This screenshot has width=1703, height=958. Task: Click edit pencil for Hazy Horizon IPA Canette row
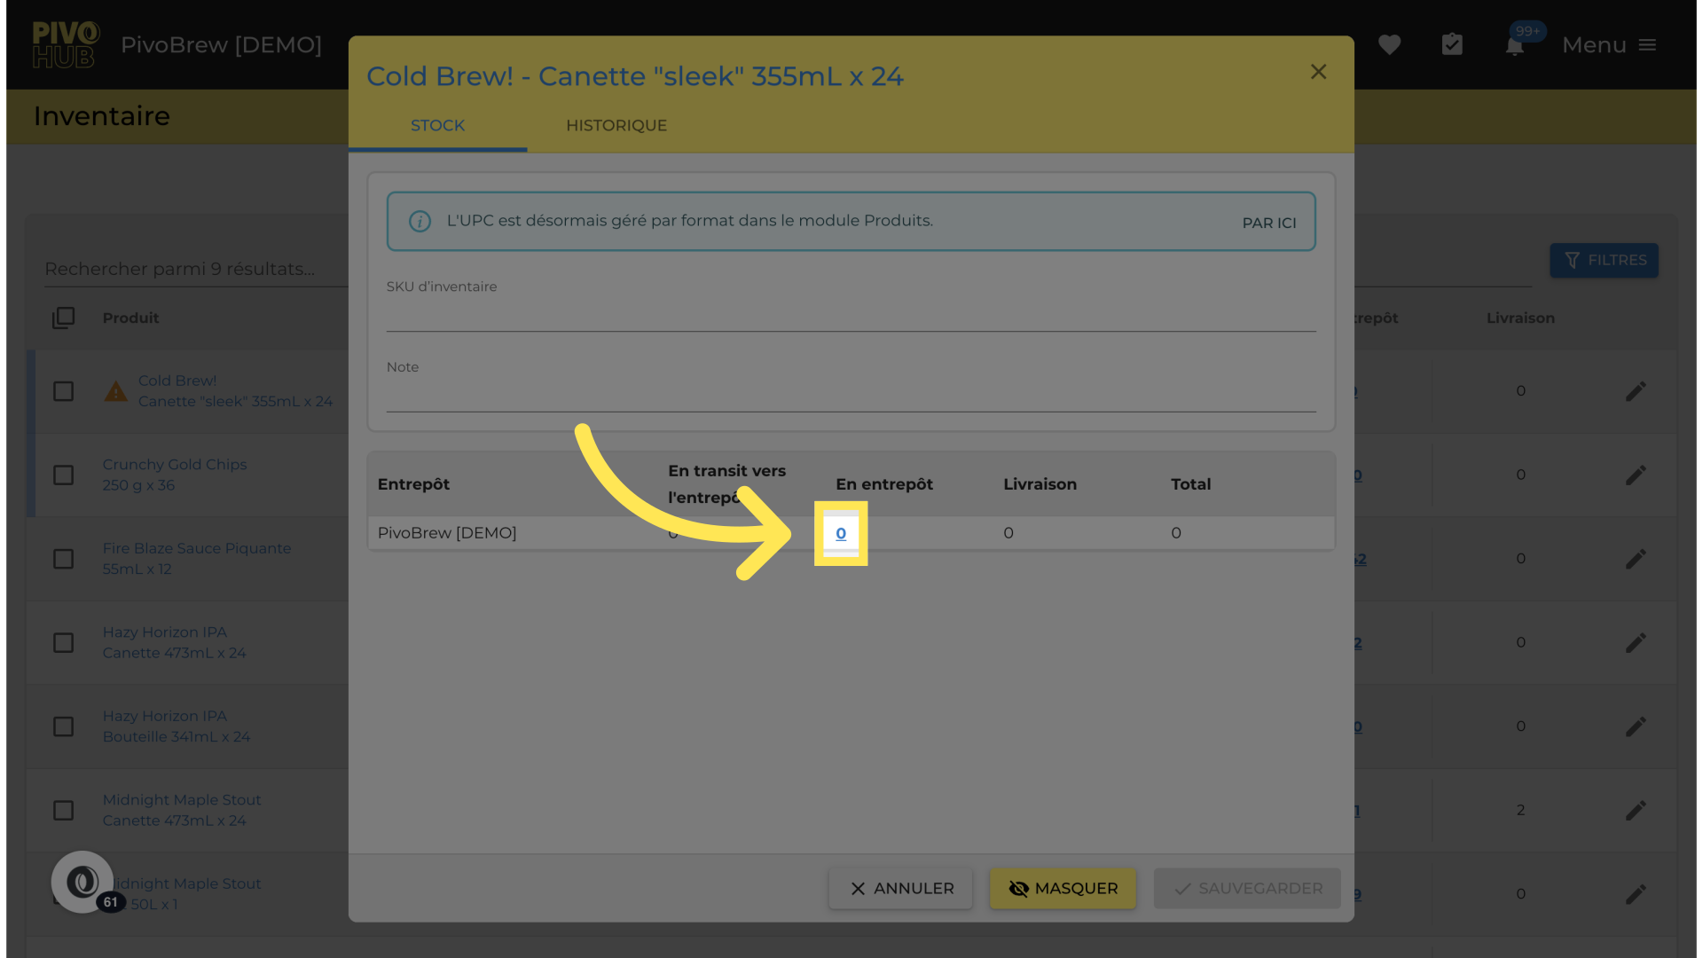(x=1636, y=642)
